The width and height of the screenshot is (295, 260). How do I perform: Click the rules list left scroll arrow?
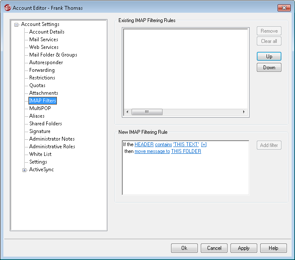(128, 112)
